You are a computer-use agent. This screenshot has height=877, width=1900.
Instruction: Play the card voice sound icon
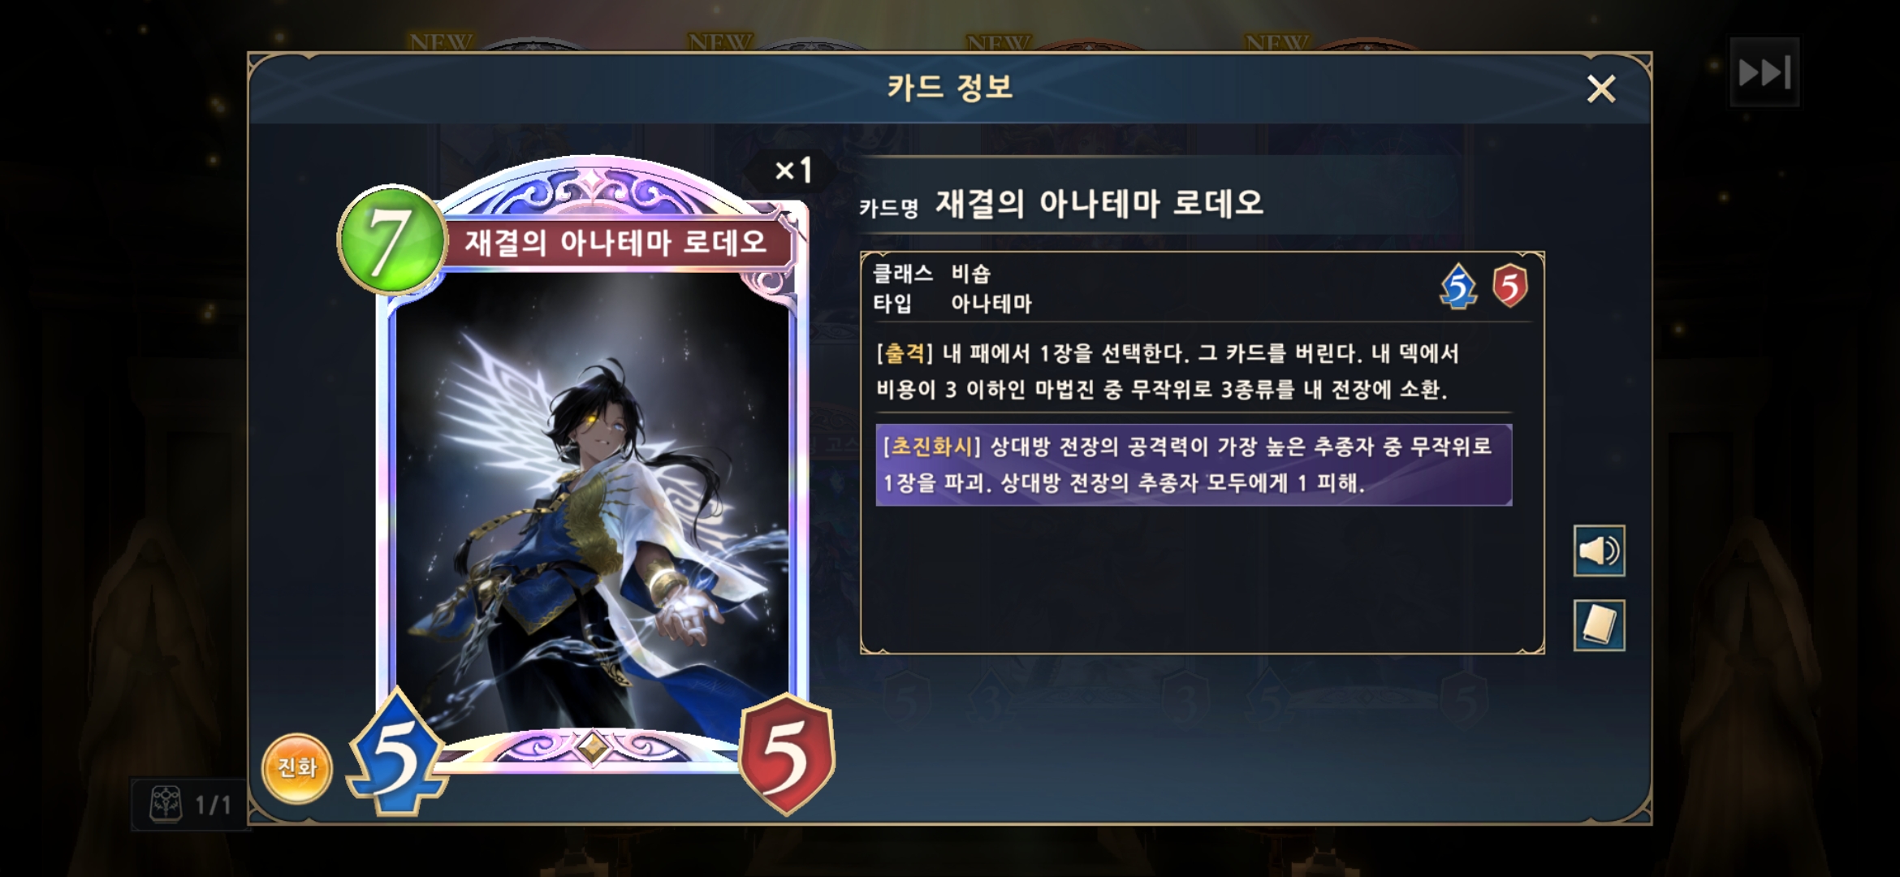[1599, 551]
